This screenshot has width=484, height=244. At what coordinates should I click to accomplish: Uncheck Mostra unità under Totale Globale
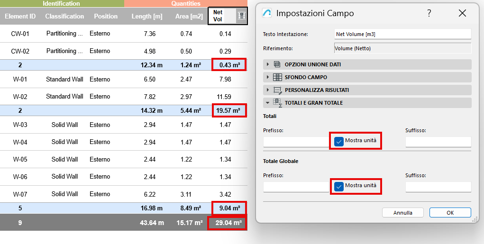point(339,186)
